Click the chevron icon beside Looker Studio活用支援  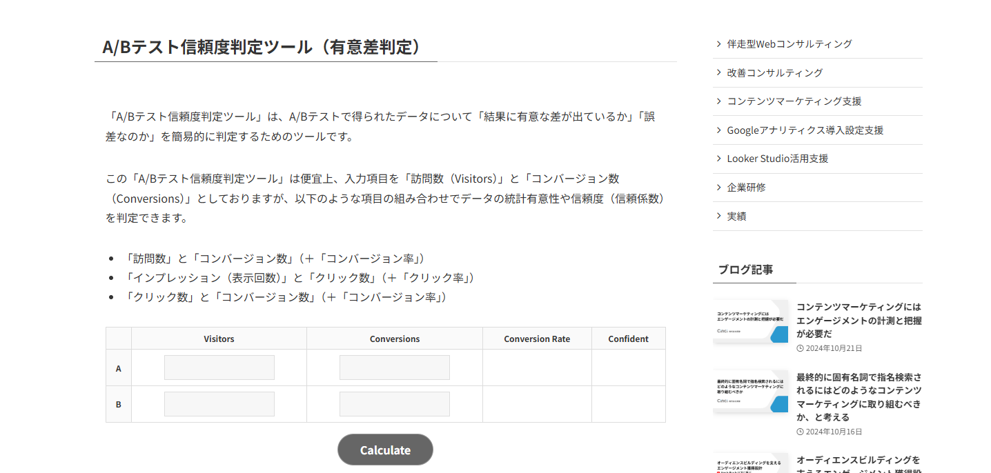[x=718, y=158]
